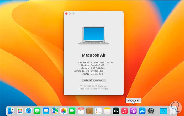Launch the Apple TV app
184x116 pixels.
tap(116, 111)
